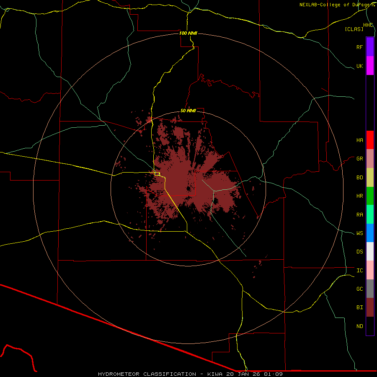377x377 pixels.
Task: Click the purple RF legend swatch
Action: [x=370, y=47]
